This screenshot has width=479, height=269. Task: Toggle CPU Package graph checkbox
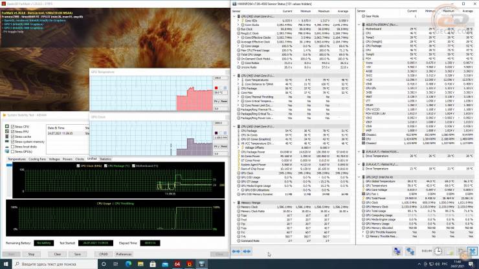[106, 166]
